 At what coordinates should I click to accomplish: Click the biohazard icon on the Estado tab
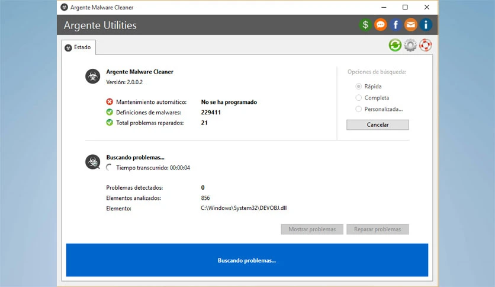click(x=68, y=47)
